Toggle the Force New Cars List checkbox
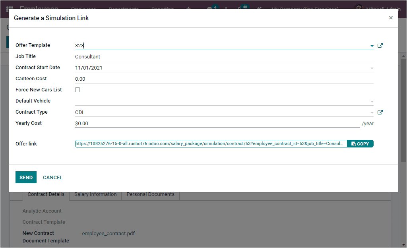This screenshot has width=407, height=248. click(77, 89)
